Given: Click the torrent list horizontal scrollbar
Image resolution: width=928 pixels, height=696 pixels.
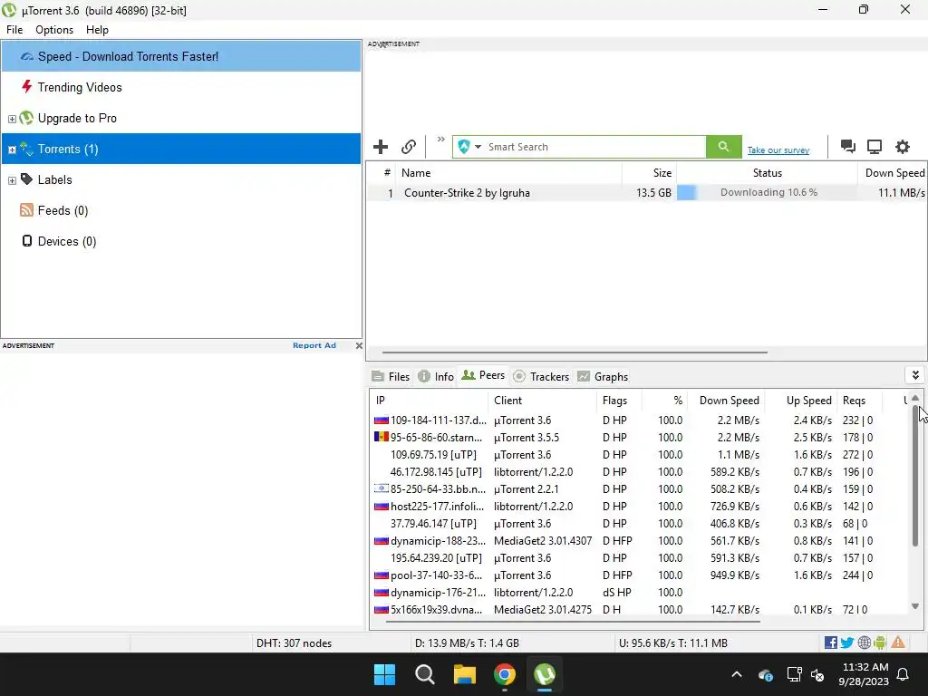Looking at the screenshot, I should 575,353.
